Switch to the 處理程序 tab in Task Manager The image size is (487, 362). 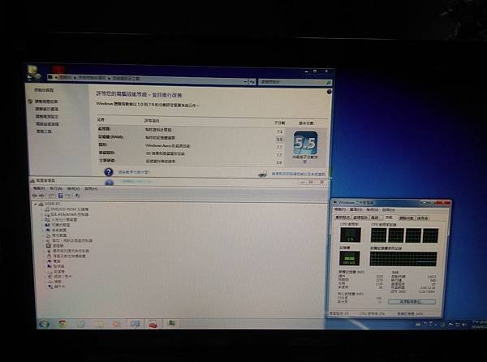[x=360, y=218]
